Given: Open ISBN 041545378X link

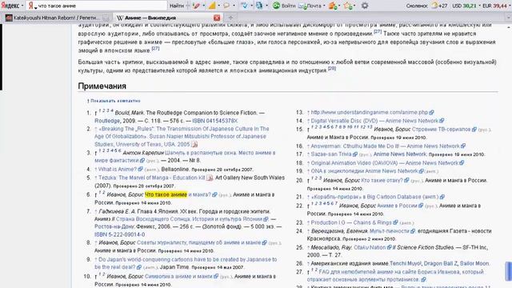Looking at the screenshot, I should pos(215,121).
